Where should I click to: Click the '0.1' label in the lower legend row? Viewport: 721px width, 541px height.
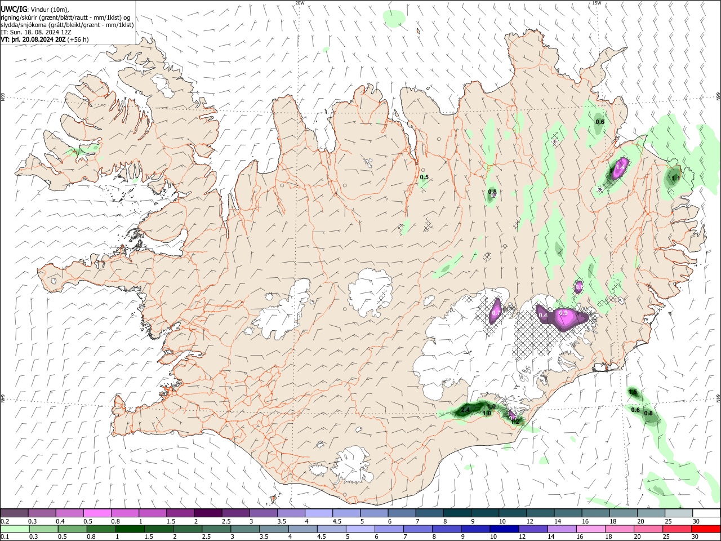(x=5, y=536)
